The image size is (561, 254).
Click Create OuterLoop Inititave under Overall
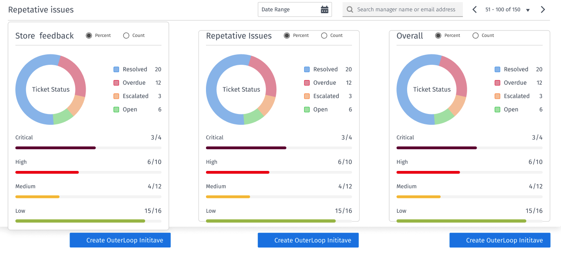pyautogui.click(x=500, y=240)
